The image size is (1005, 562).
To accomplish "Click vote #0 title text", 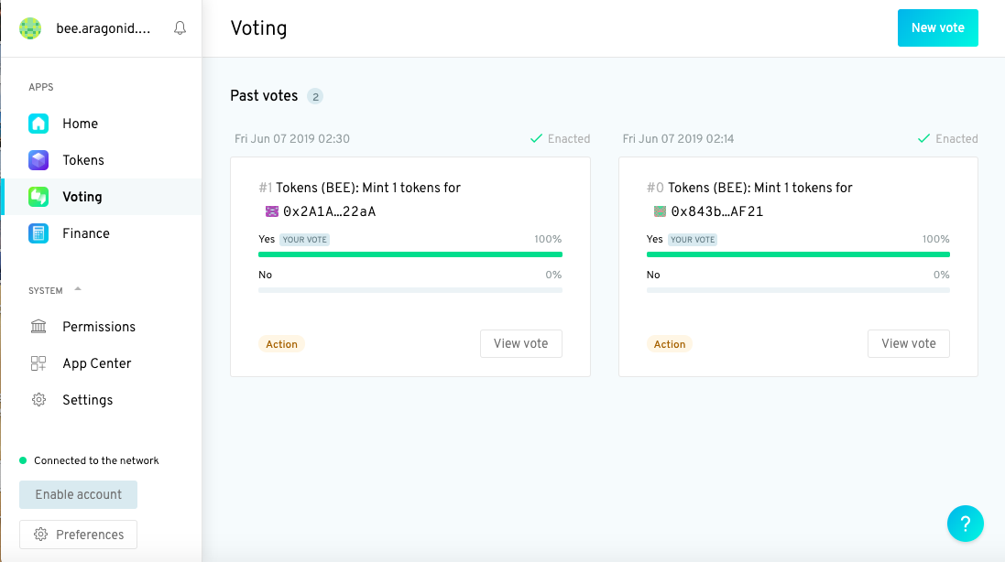I will [x=749, y=188].
